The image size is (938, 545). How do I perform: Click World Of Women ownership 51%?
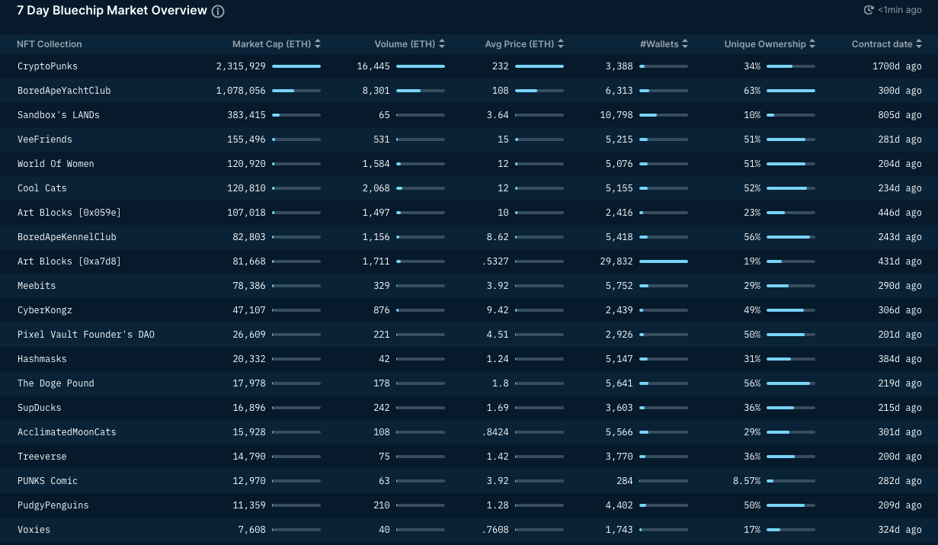click(x=752, y=164)
